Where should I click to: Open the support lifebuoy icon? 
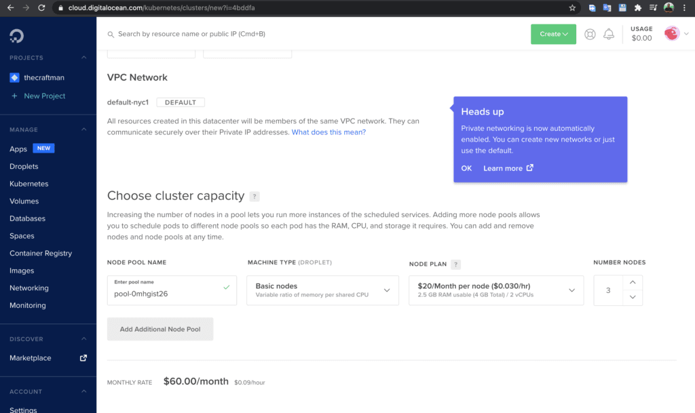[x=590, y=34]
